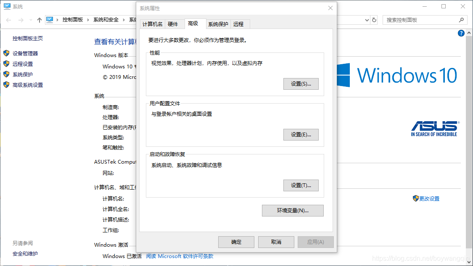Open user profiles 设置(E)... button

[x=301, y=135]
